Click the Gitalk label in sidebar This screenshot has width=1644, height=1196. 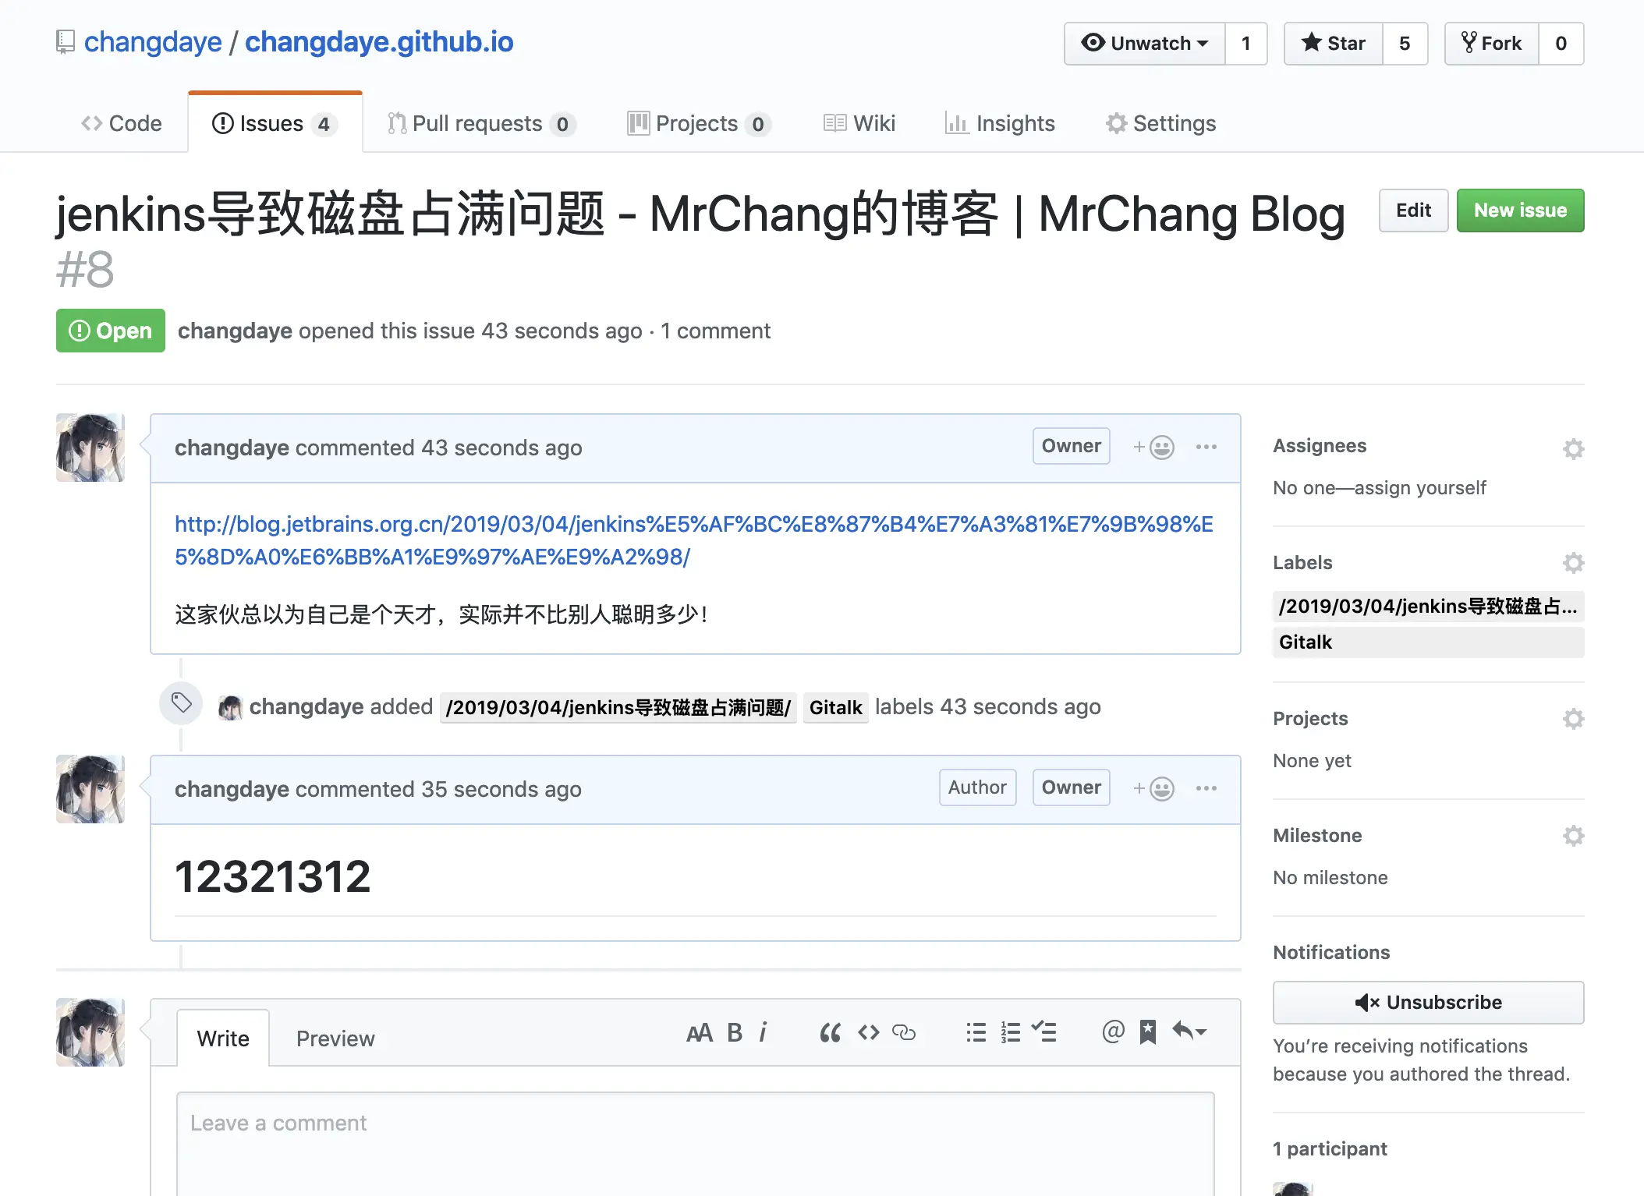pos(1306,642)
